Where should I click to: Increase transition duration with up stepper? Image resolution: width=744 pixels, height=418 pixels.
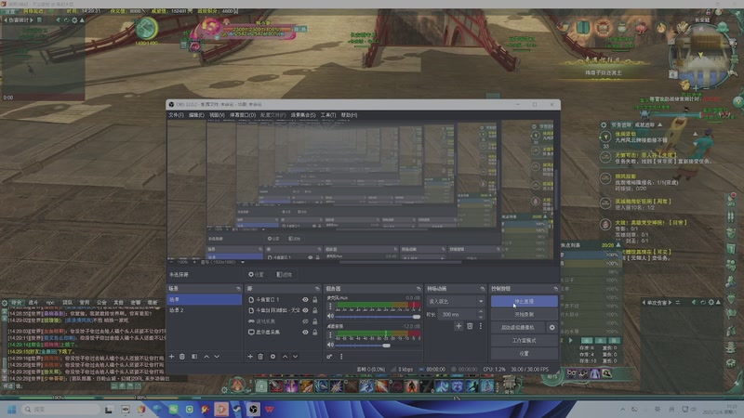click(481, 312)
